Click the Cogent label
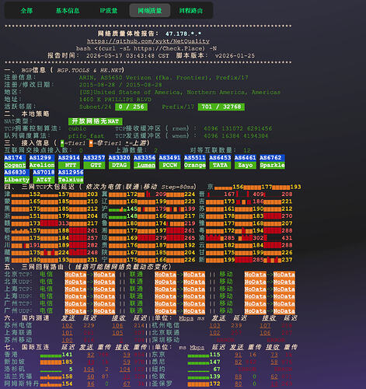The height and width of the screenshot is (389, 366). (15, 165)
